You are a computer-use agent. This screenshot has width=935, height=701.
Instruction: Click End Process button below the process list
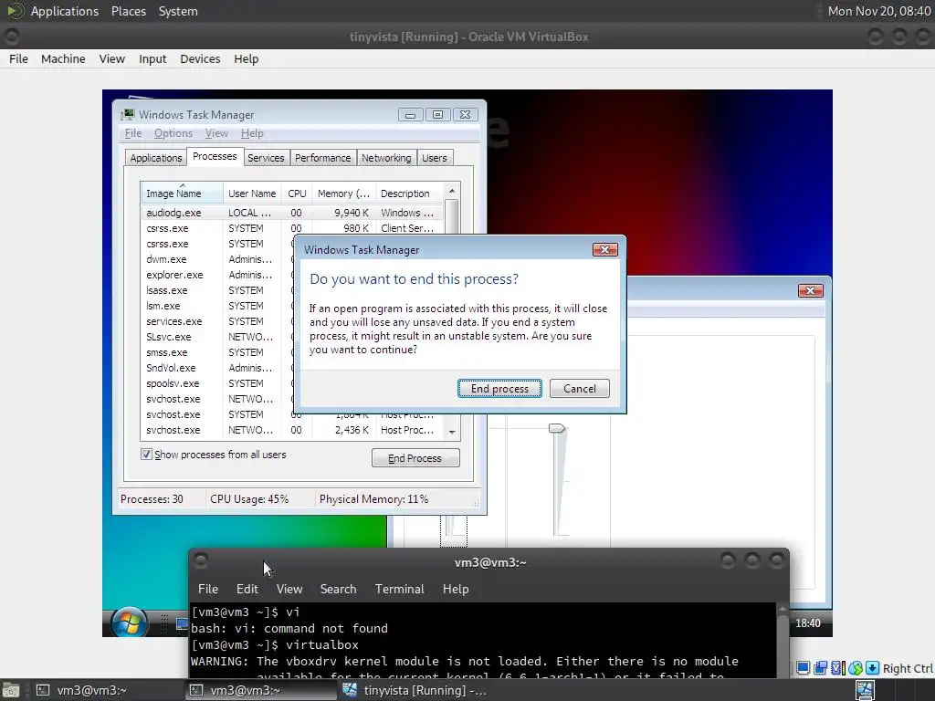click(x=415, y=458)
